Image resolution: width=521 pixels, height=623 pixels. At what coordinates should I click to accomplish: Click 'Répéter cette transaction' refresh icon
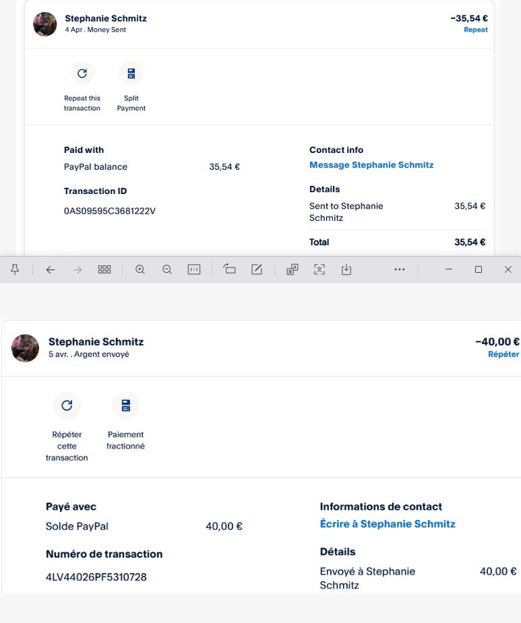pos(67,405)
